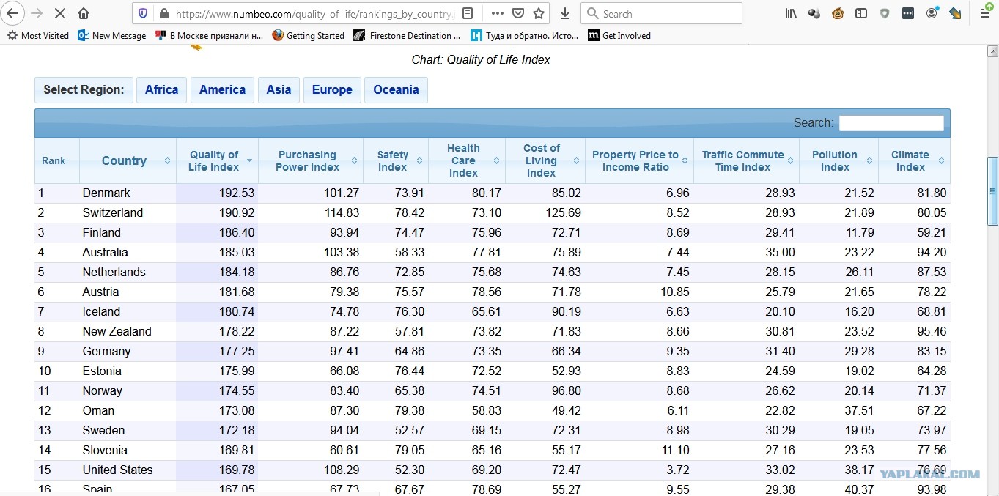The width and height of the screenshot is (999, 496).
Task: Open the Firefox home page
Action: tap(84, 13)
